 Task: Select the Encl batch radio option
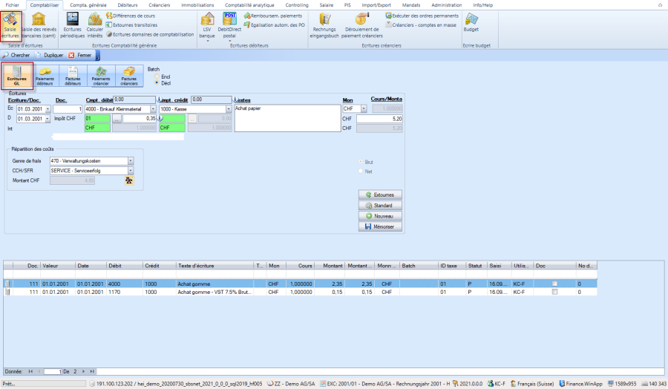pyautogui.click(x=157, y=76)
